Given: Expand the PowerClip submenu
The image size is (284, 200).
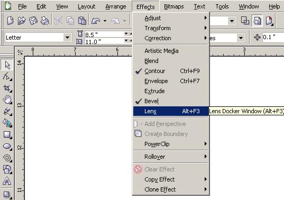Looking at the screenshot, I should pyautogui.click(x=171, y=144).
